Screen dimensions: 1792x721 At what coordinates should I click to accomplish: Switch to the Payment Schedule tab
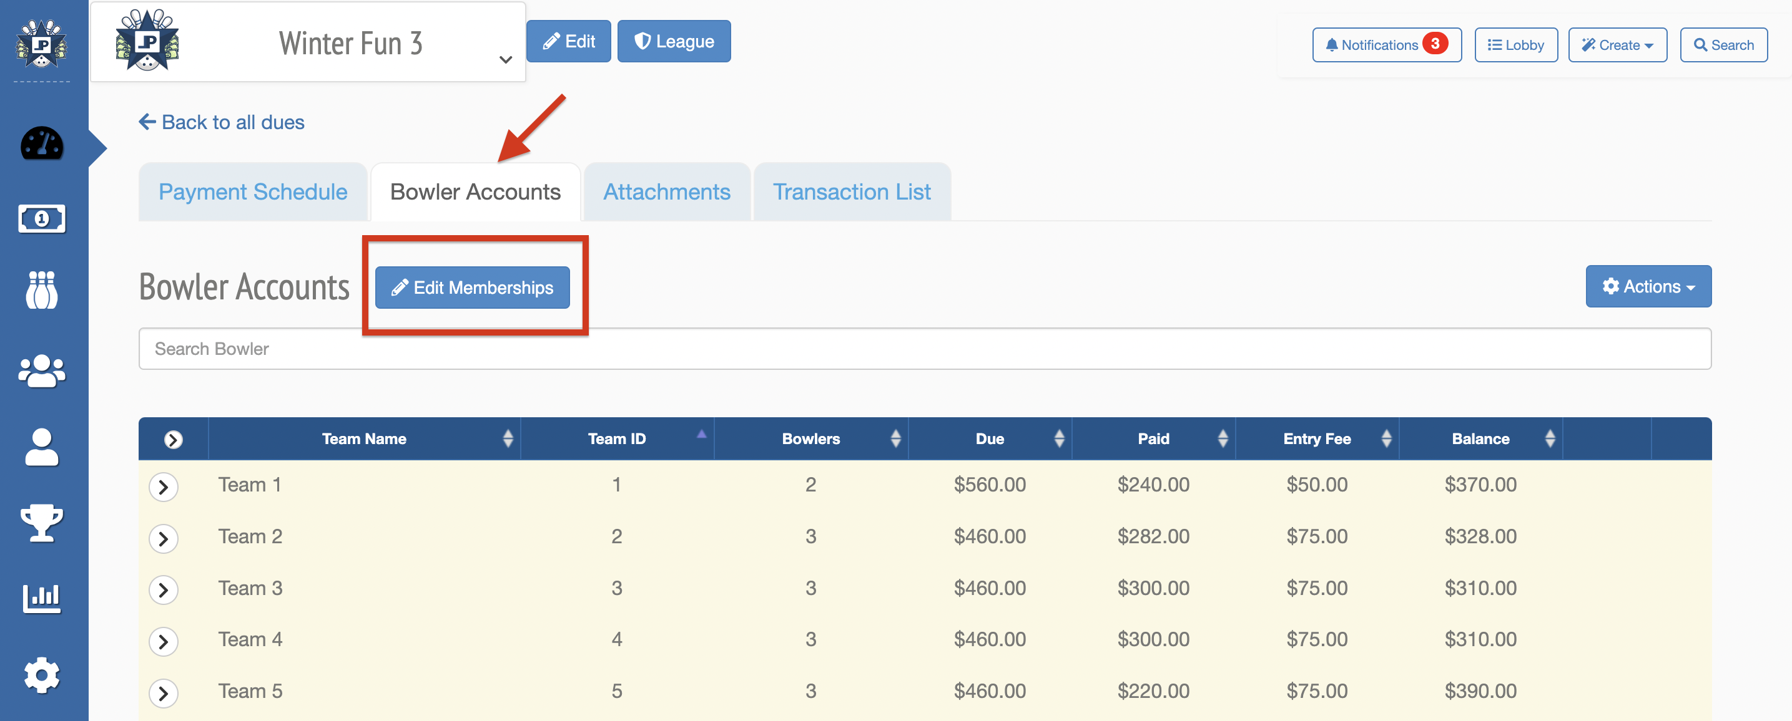[x=252, y=191]
